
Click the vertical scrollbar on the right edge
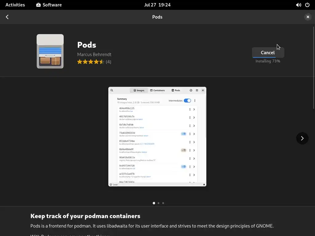point(313,68)
